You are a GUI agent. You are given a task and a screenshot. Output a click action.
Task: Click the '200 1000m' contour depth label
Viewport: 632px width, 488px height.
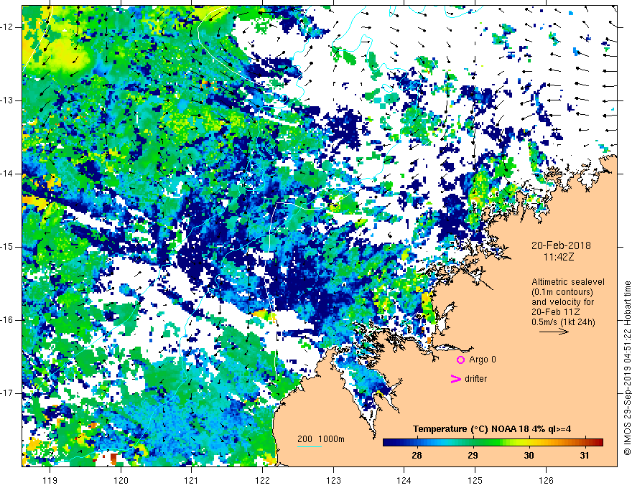click(x=321, y=439)
